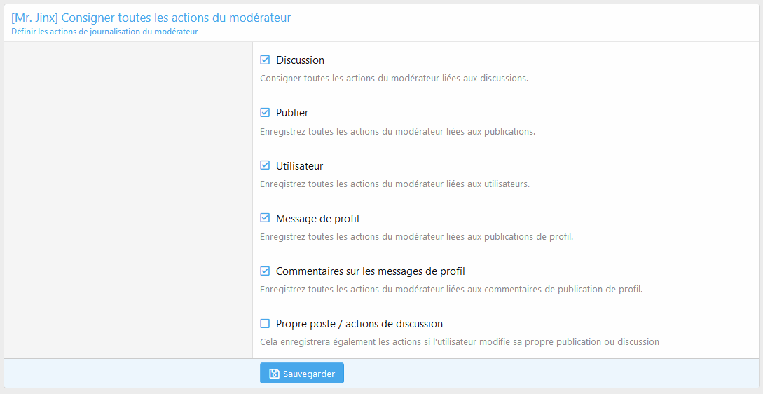Untick the Message de profil checkbox
Screen dimensions: 763x394
[265, 218]
